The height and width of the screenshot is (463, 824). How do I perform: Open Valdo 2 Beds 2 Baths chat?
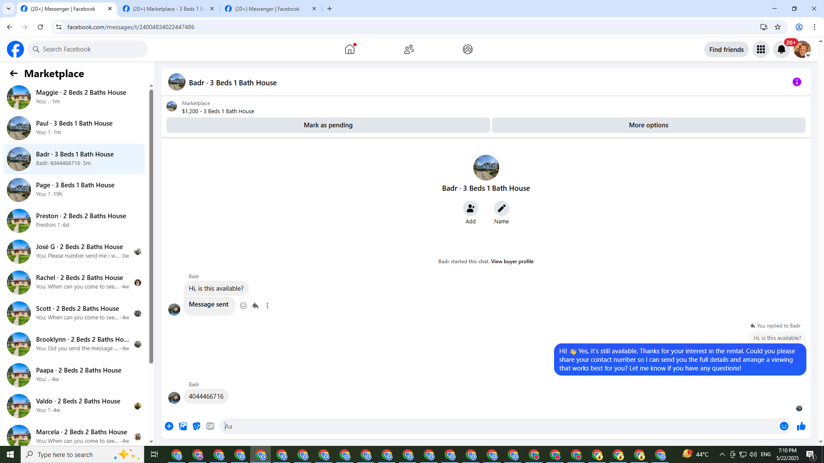(74, 406)
